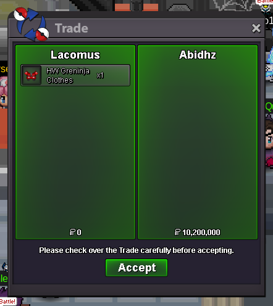Select Lacomus's 0 money amount
Viewport: 273px width, 306px height.
(x=79, y=233)
